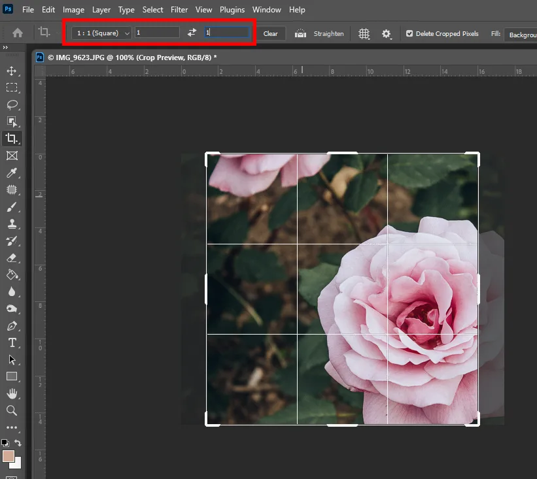The height and width of the screenshot is (479, 537).
Task: Select the Eraser tool
Action: pyautogui.click(x=12, y=257)
